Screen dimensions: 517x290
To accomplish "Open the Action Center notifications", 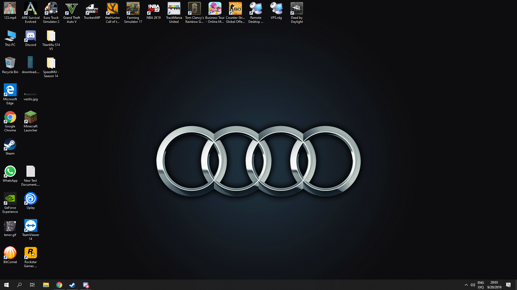I will tap(508, 285).
